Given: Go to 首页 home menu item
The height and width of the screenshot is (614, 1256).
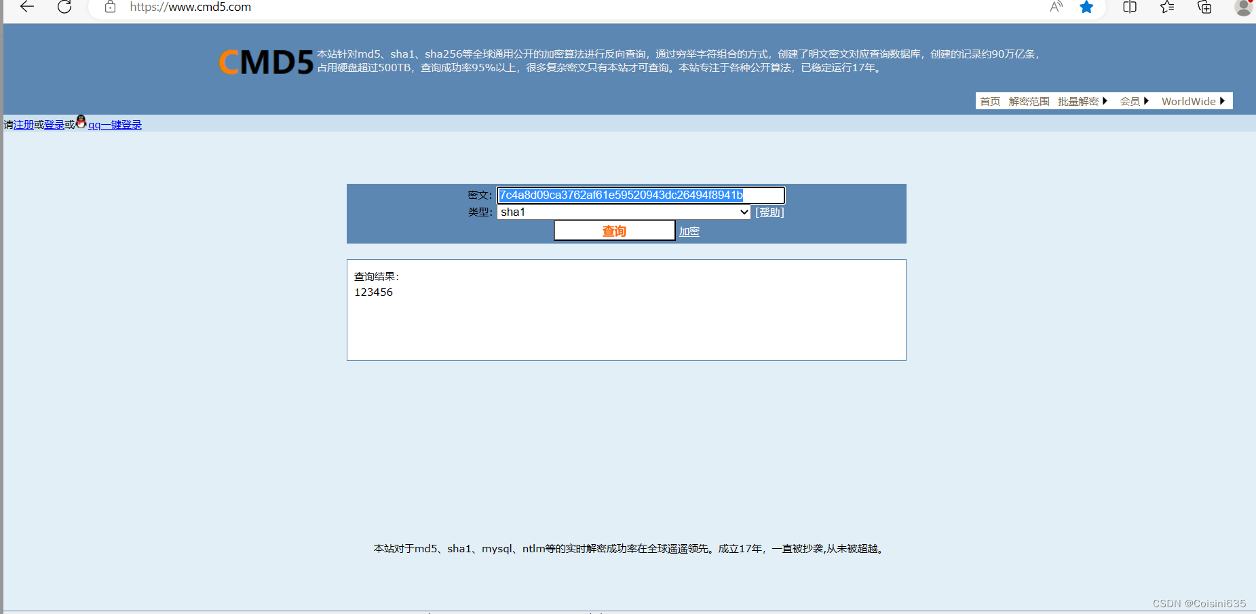Looking at the screenshot, I should 990,101.
